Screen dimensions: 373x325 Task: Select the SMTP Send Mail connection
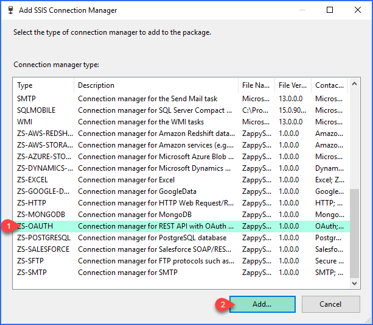point(181,99)
